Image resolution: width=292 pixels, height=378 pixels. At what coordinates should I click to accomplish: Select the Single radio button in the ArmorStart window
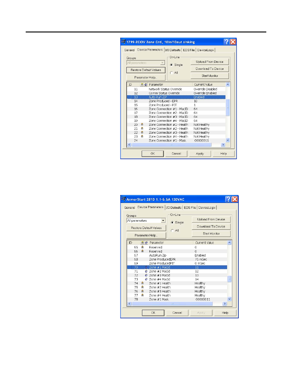[x=172, y=223]
